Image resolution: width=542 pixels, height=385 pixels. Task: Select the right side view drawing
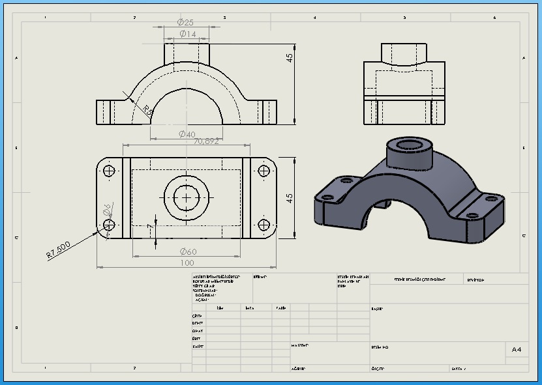[x=404, y=85]
